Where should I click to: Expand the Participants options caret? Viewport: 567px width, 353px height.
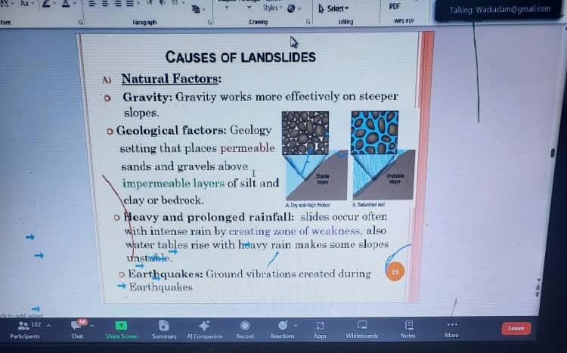pos(49,325)
